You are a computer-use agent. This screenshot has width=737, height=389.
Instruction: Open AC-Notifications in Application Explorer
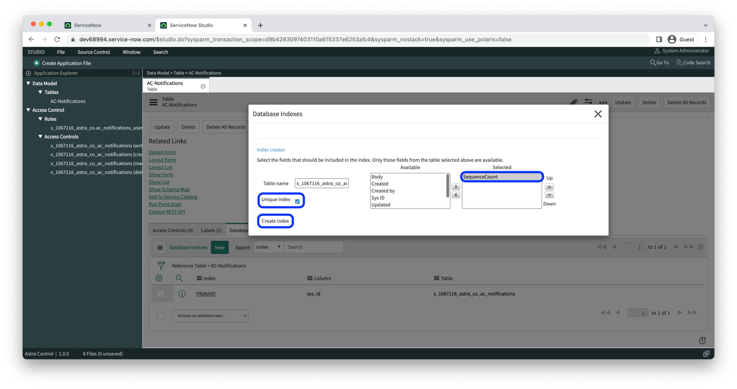click(x=68, y=101)
